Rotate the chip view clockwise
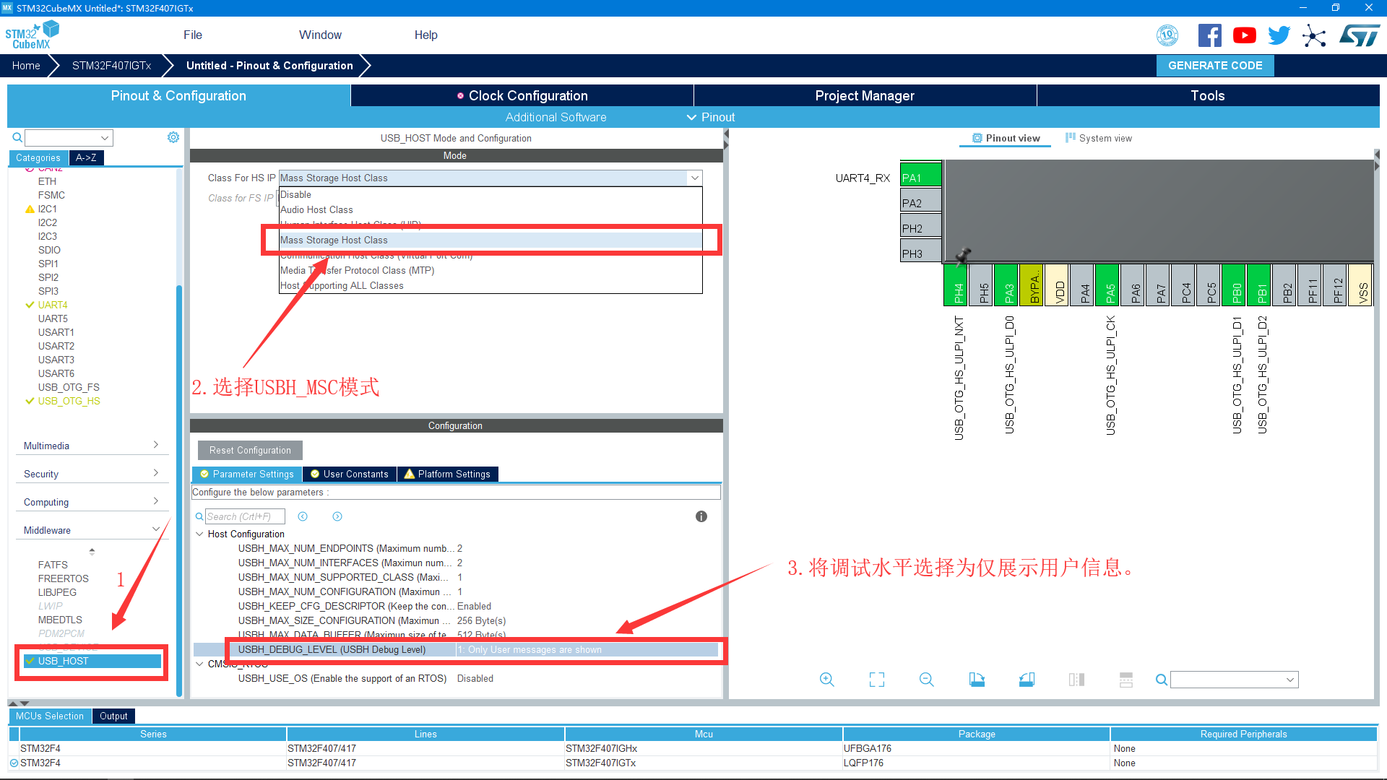The width and height of the screenshot is (1387, 780). pyautogui.click(x=977, y=680)
